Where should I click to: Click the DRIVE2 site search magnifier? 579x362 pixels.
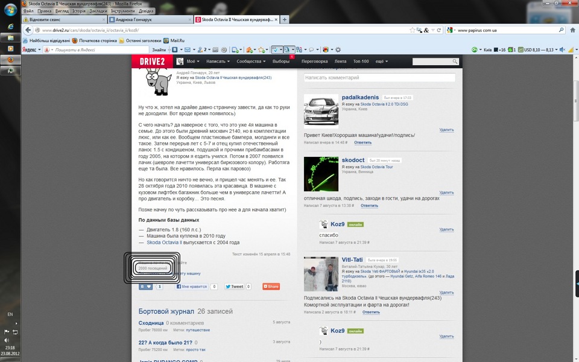(455, 62)
